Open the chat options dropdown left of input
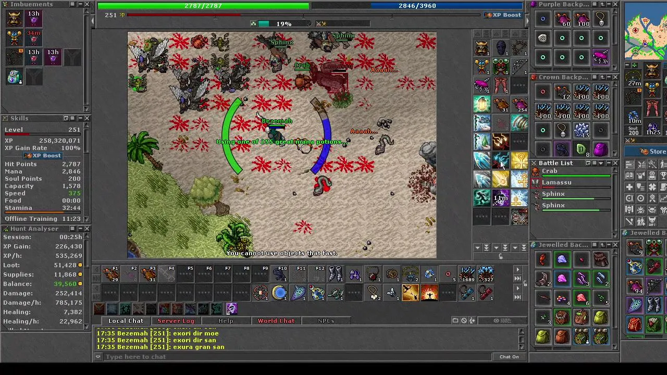The width and height of the screenshot is (667, 375). (x=98, y=357)
